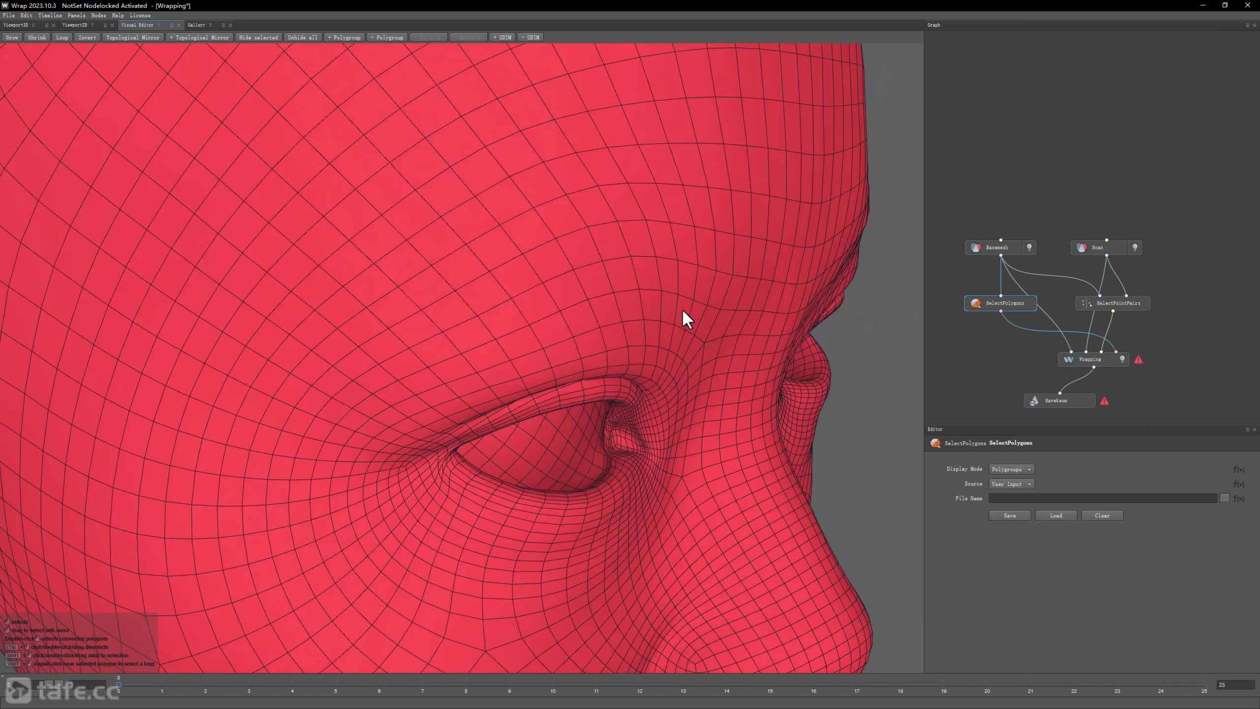
Task: Close the Editor panel
Action: pyautogui.click(x=1254, y=430)
